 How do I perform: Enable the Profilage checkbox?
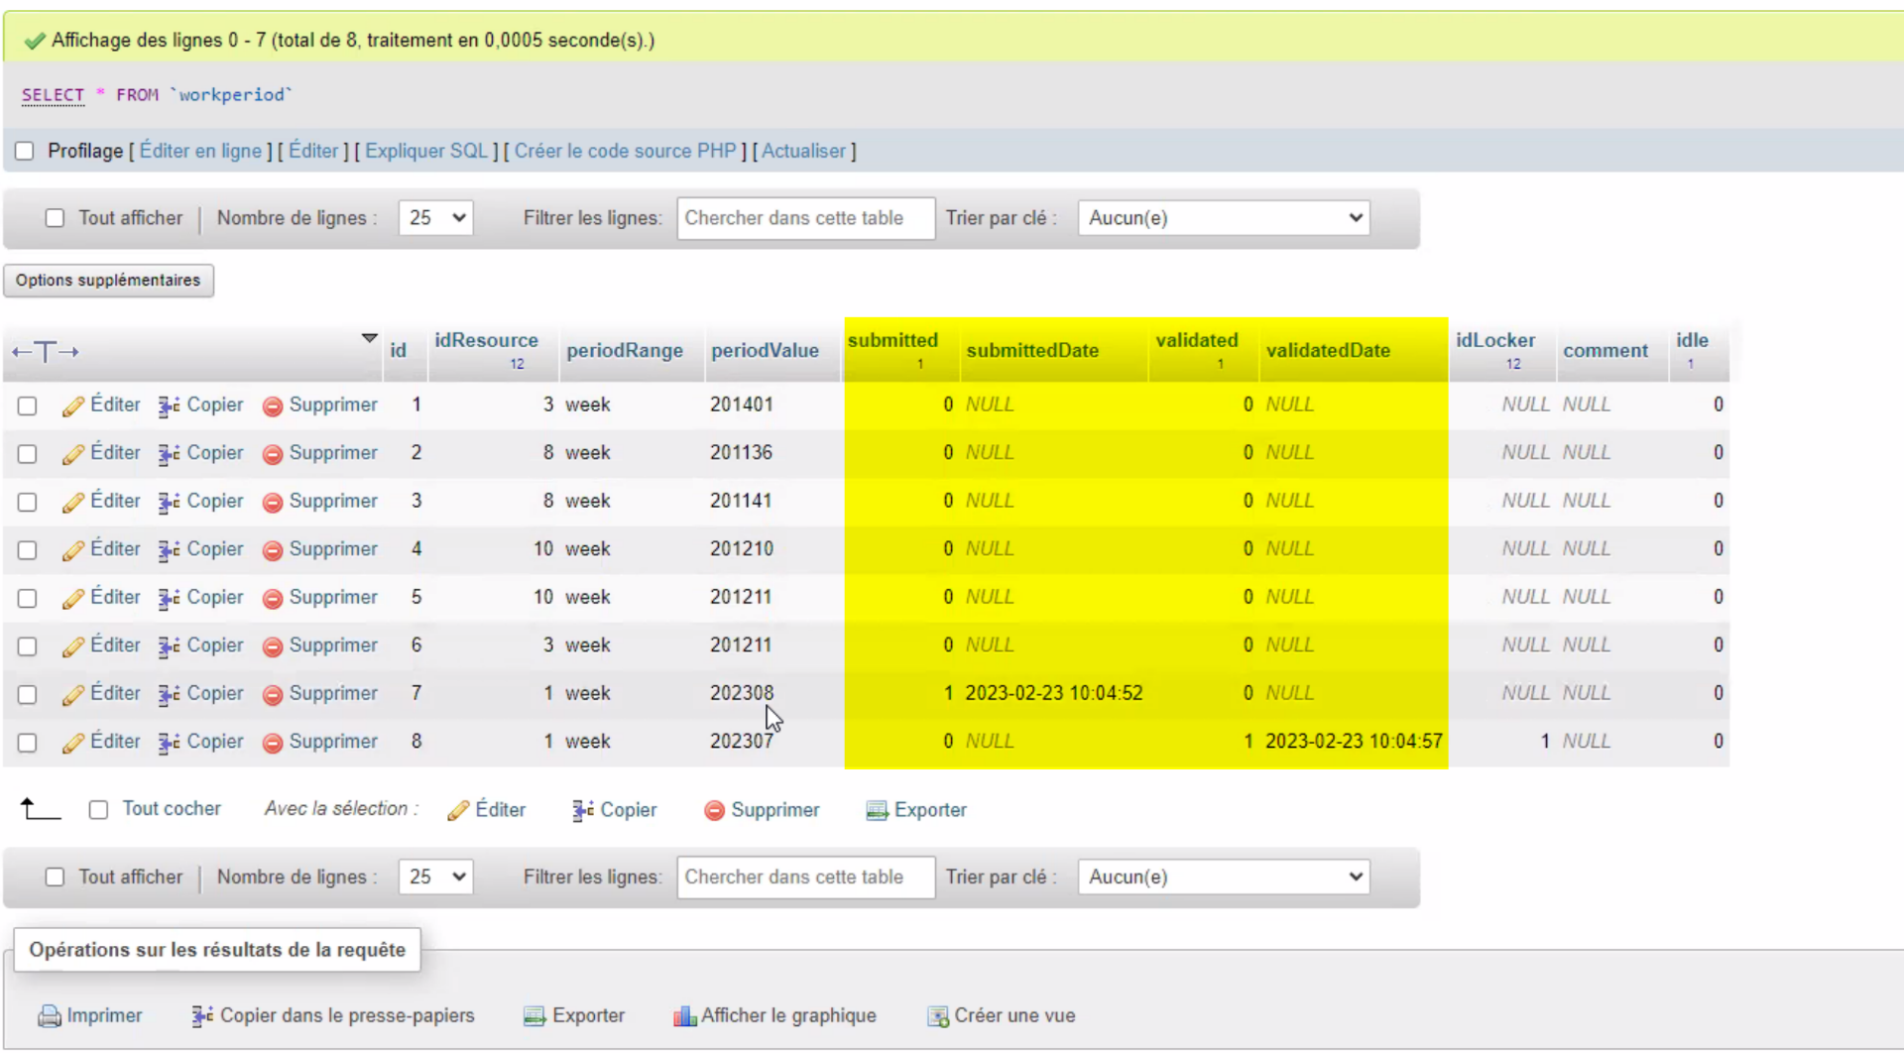[x=25, y=152]
